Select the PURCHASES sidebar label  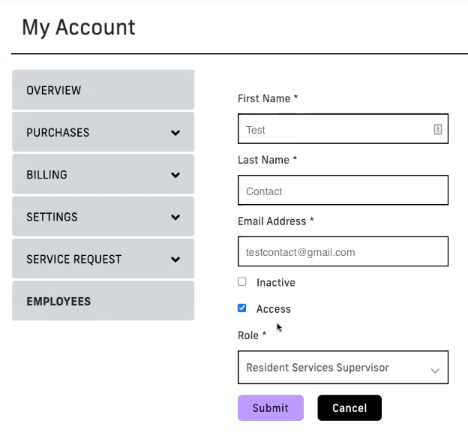coord(58,133)
